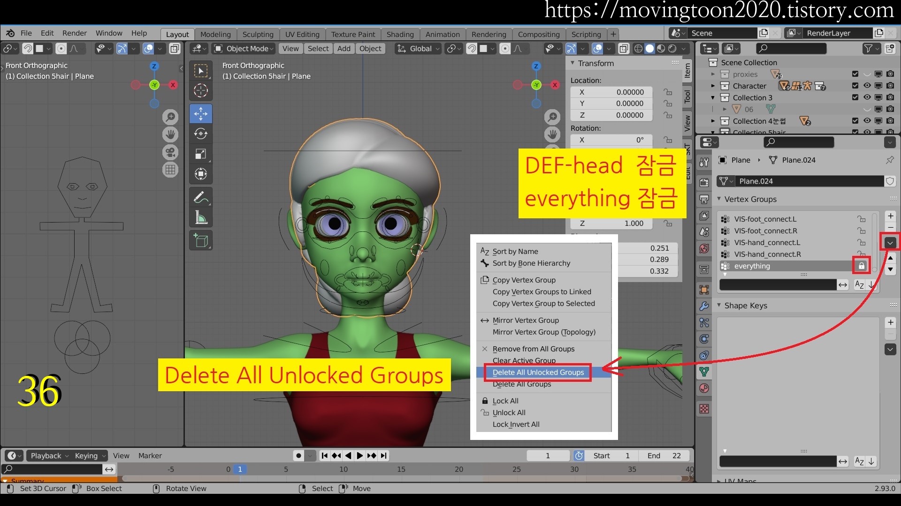Jump to first frame in timeline
The width and height of the screenshot is (901, 506).
(324, 455)
